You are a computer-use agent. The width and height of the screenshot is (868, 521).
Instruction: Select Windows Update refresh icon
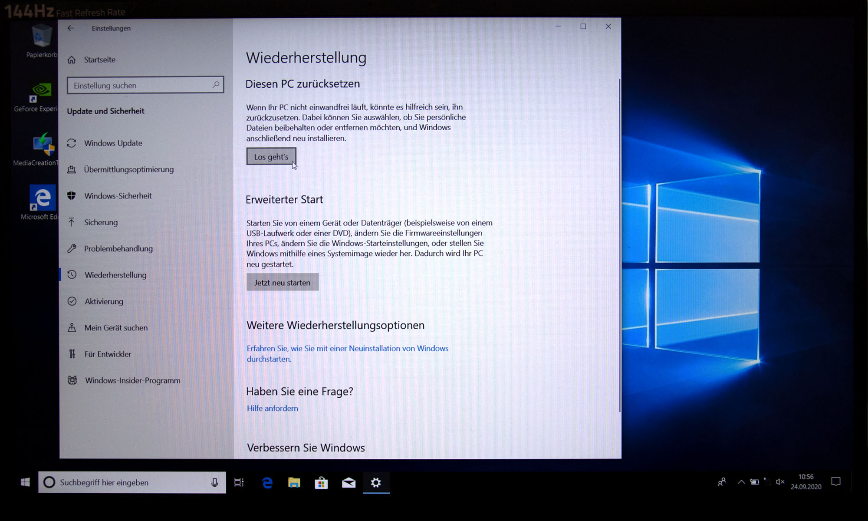click(x=72, y=143)
